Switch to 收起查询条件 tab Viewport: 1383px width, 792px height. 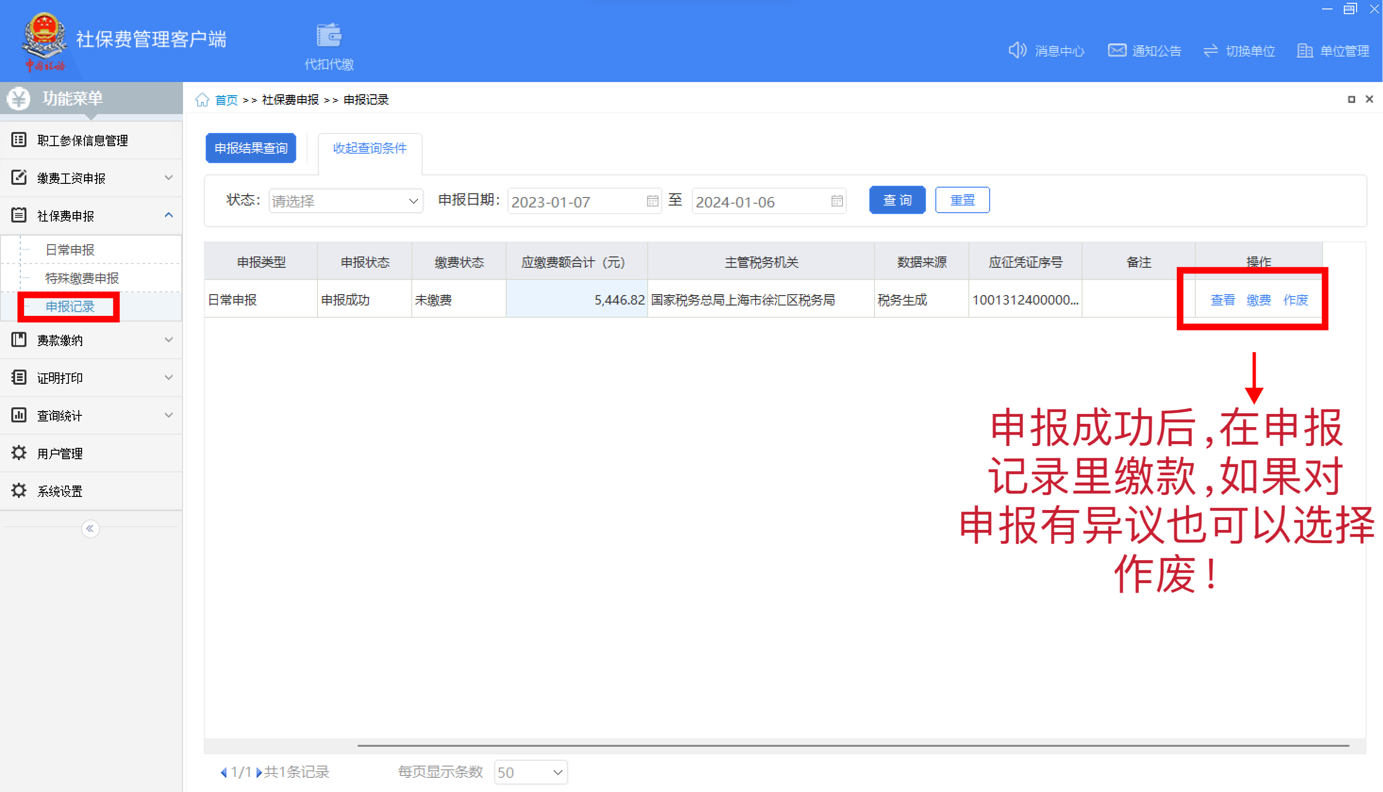(370, 148)
